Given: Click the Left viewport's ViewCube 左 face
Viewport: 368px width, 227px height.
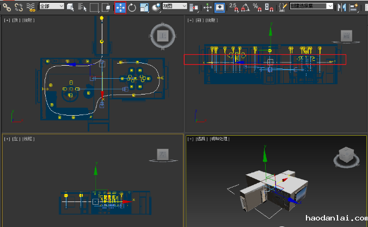Looking at the screenshot, I should pyautogui.click(x=163, y=154).
